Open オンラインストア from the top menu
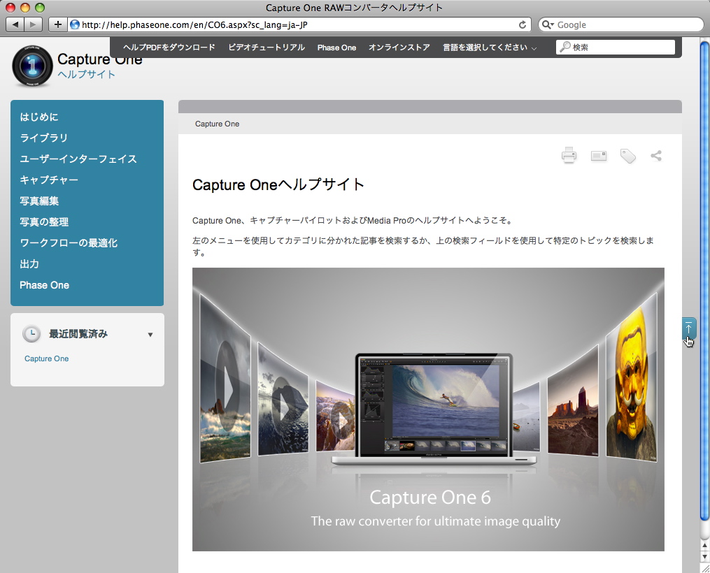Viewport: 710px width, 573px height. click(399, 47)
